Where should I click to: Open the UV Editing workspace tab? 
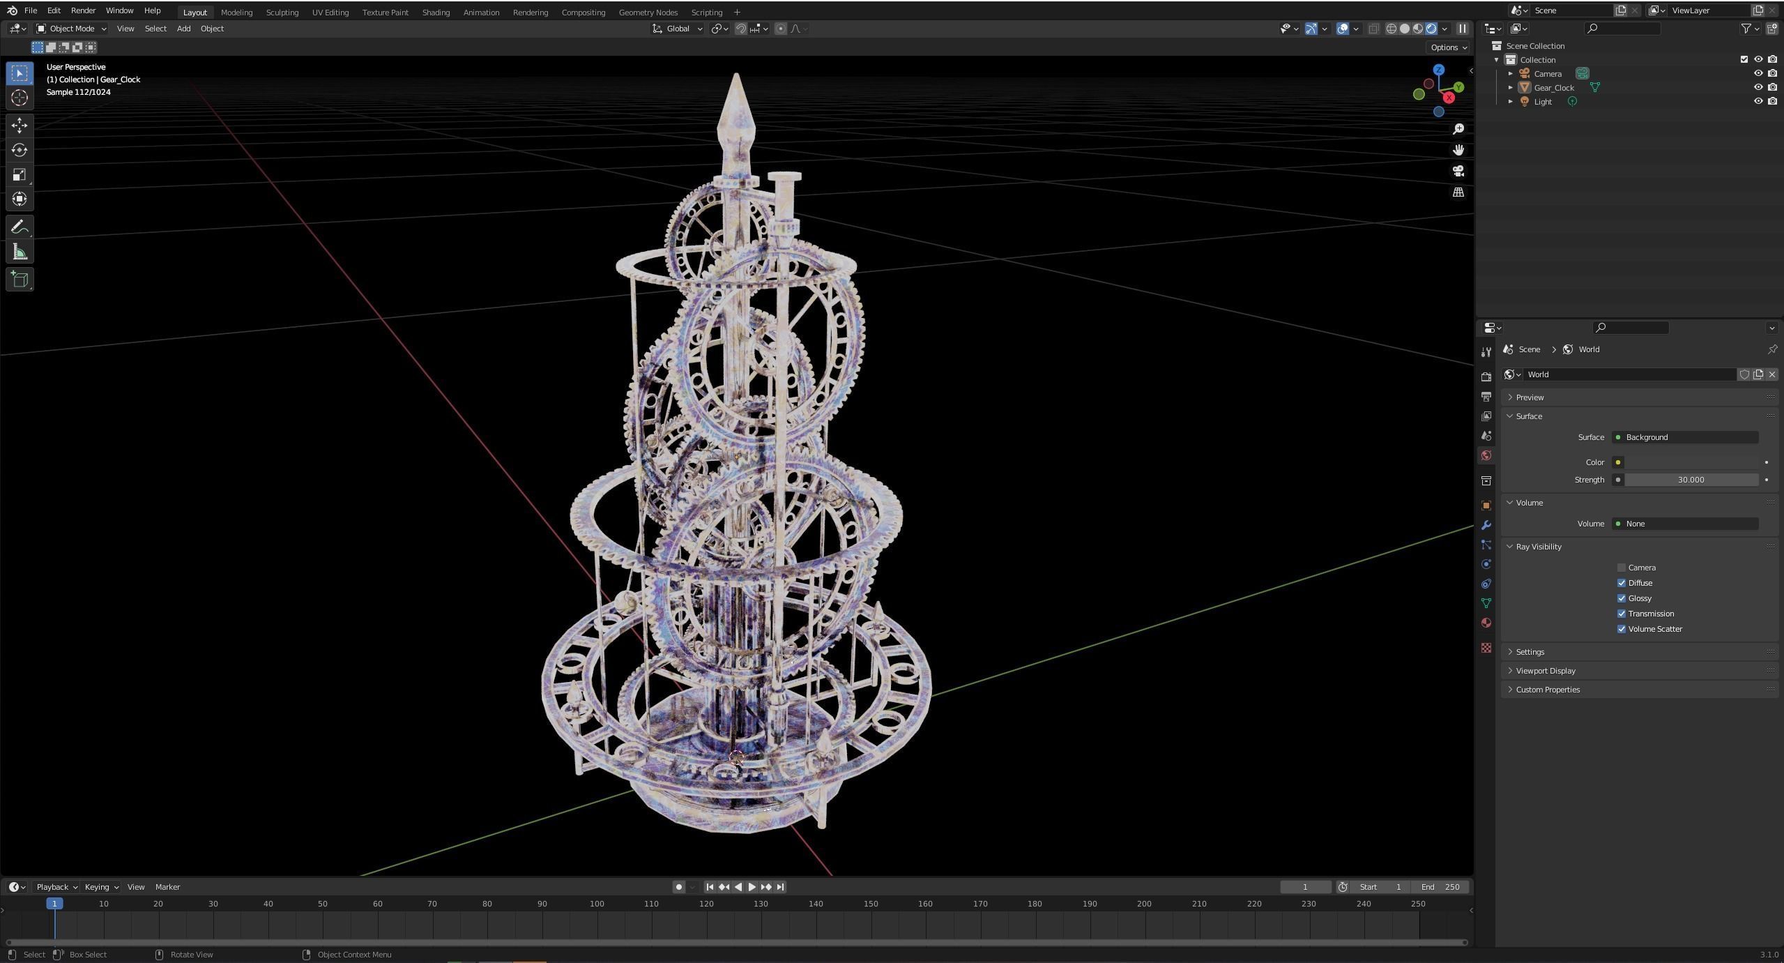click(330, 12)
